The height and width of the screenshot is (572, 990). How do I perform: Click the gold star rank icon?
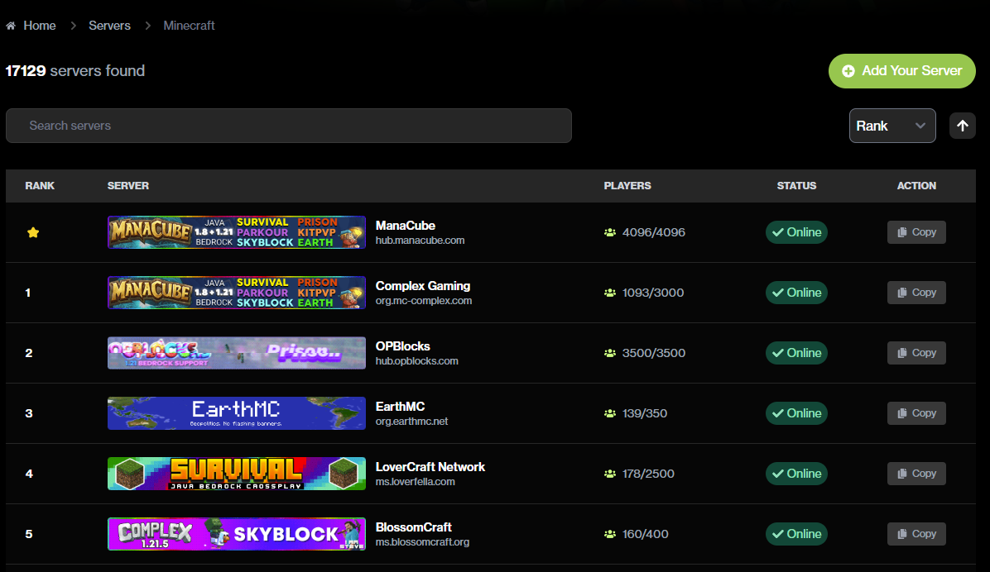(x=33, y=233)
